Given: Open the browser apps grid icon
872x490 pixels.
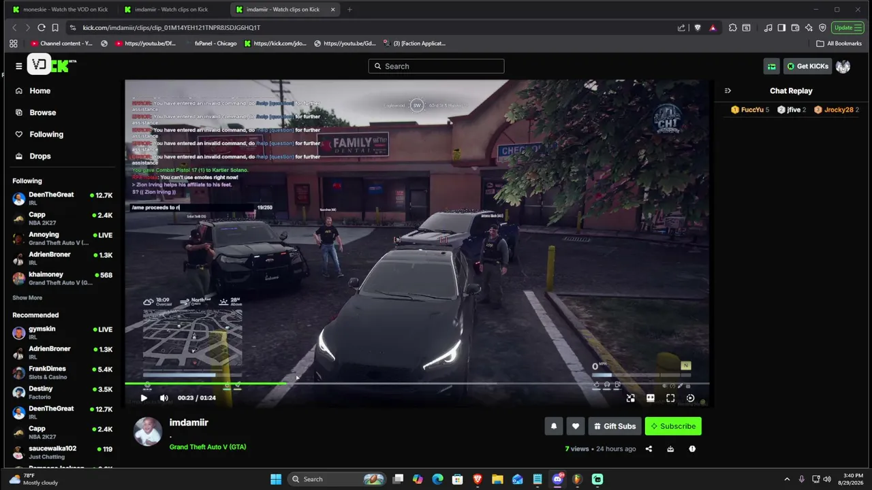Looking at the screenshot, I should coord(13,44).
